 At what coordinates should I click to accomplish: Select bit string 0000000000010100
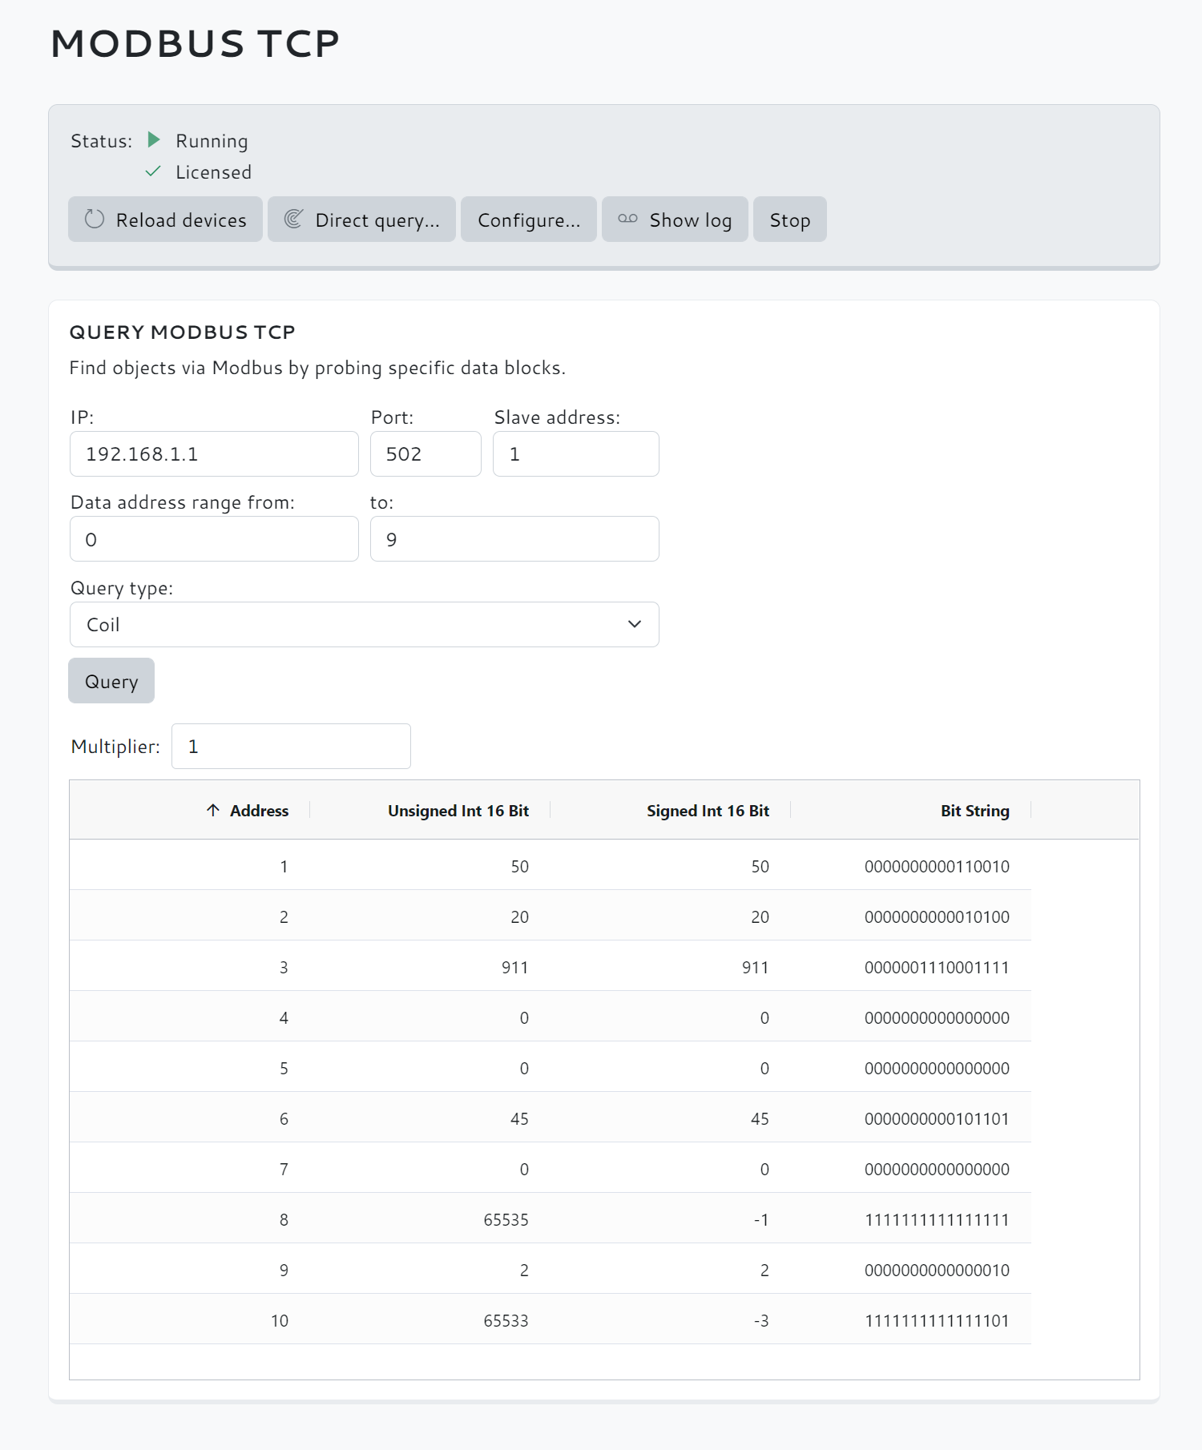937,917
